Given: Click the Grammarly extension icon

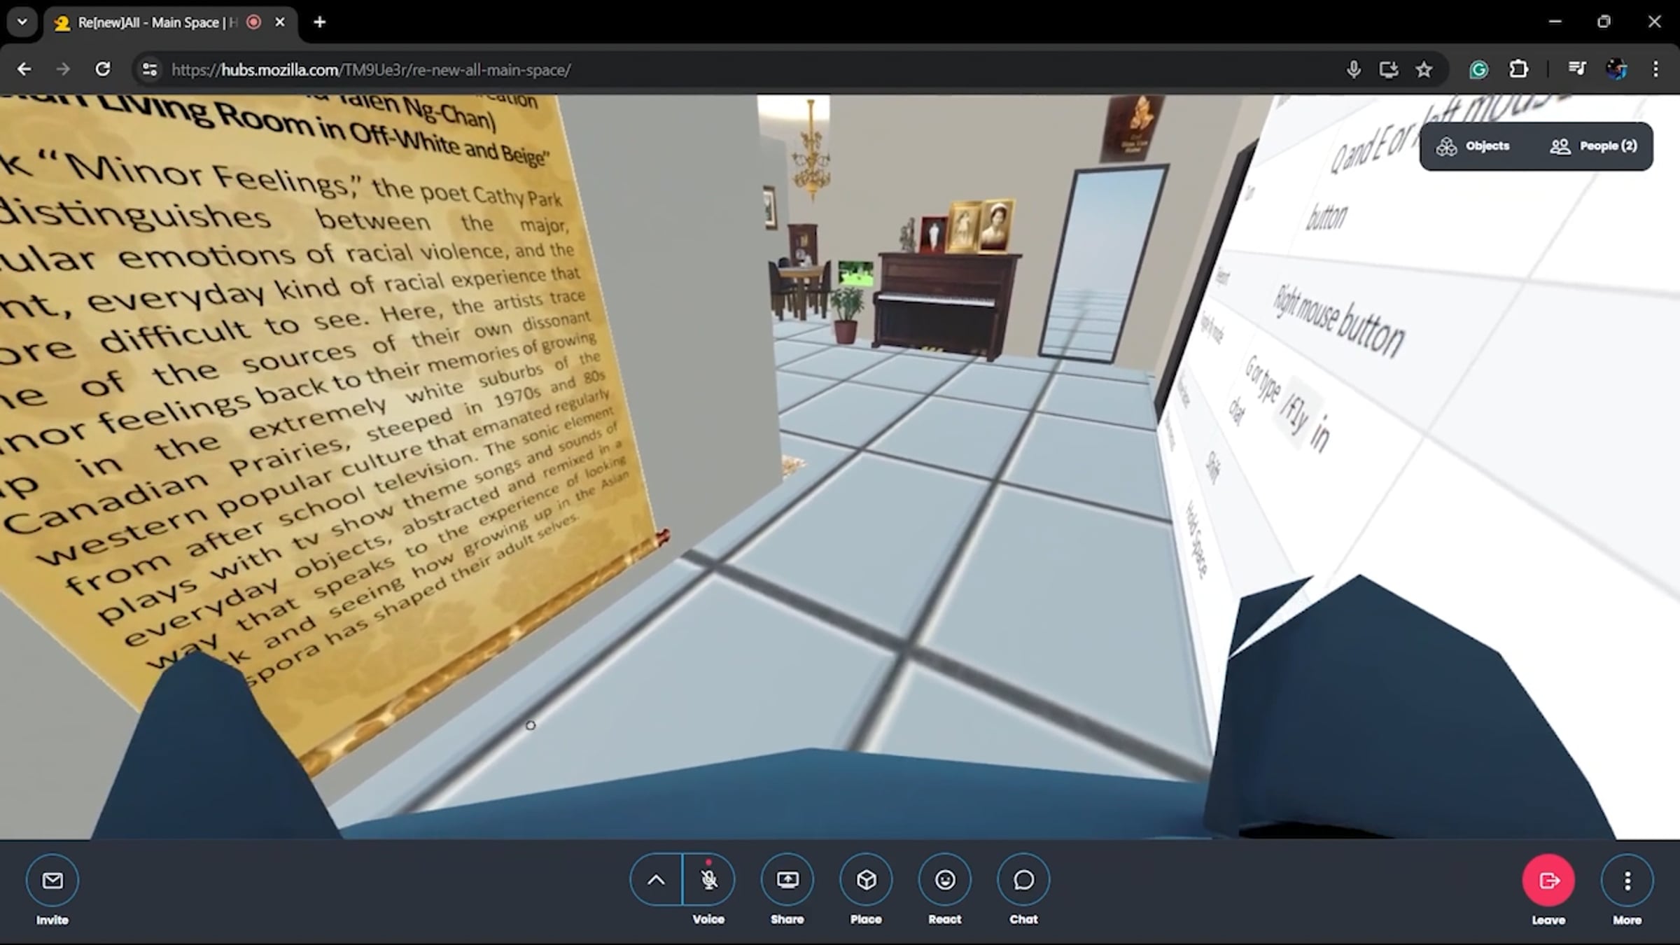Looking at the screenshot, I should click(1478, 69).
